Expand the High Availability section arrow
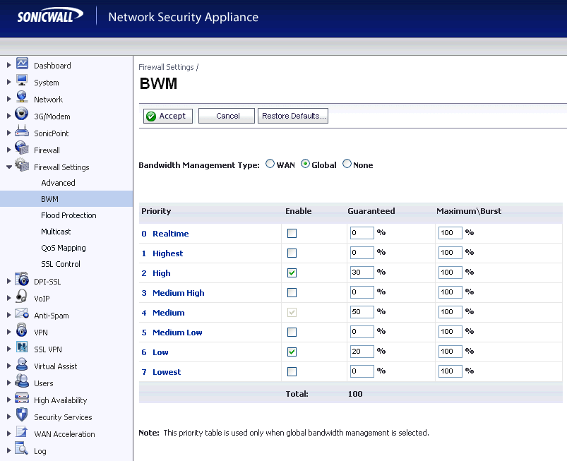This screenshot has width=567, height=461. tap(8, 400)
